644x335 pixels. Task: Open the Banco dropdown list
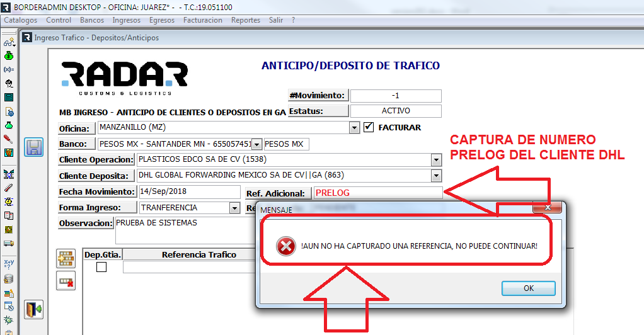coord(256,144)
